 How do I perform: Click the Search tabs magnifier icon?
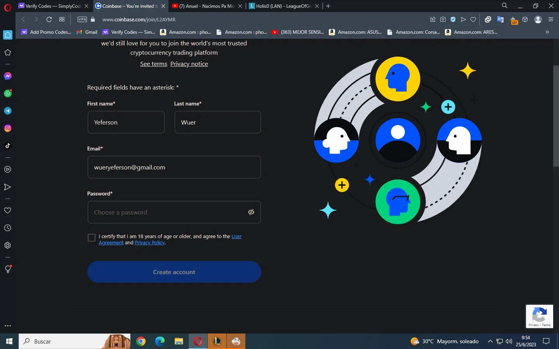(x=505, y=6)
